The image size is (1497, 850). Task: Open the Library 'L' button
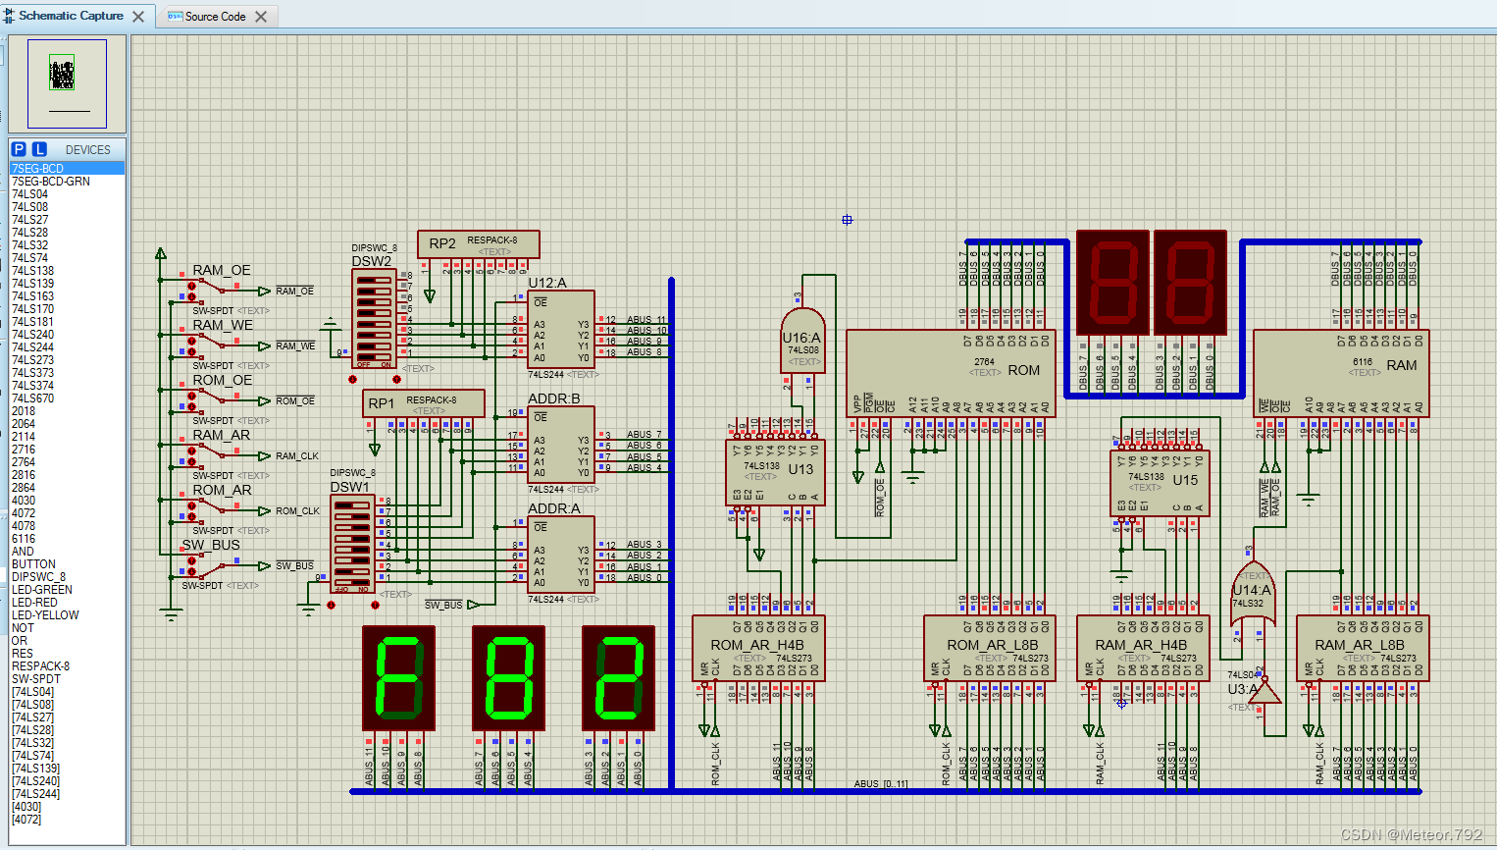tap(39, 149)
